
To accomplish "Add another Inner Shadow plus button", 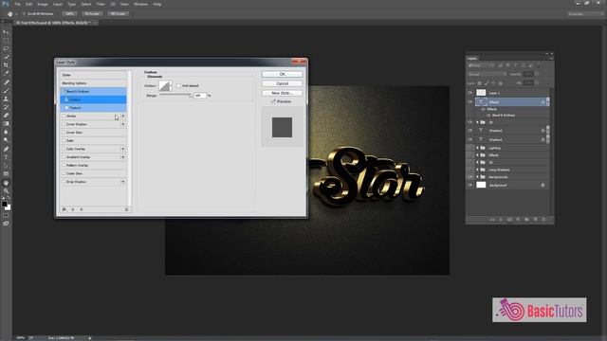I will [122, 124].
